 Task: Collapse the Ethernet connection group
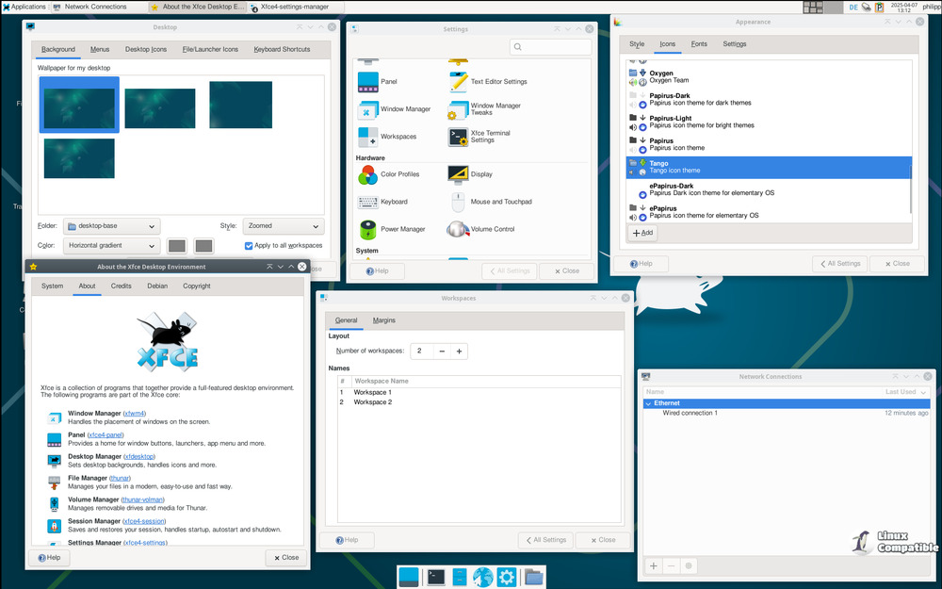(648, 403)
